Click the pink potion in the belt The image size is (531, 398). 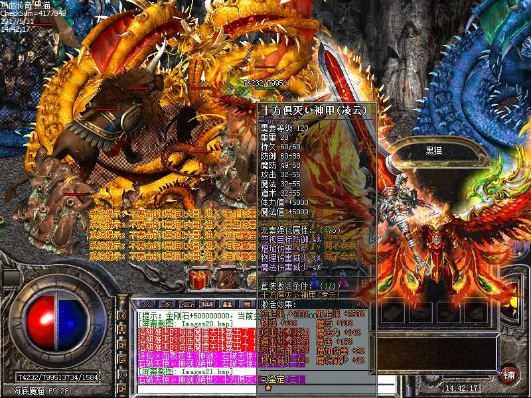click(344, 281)
